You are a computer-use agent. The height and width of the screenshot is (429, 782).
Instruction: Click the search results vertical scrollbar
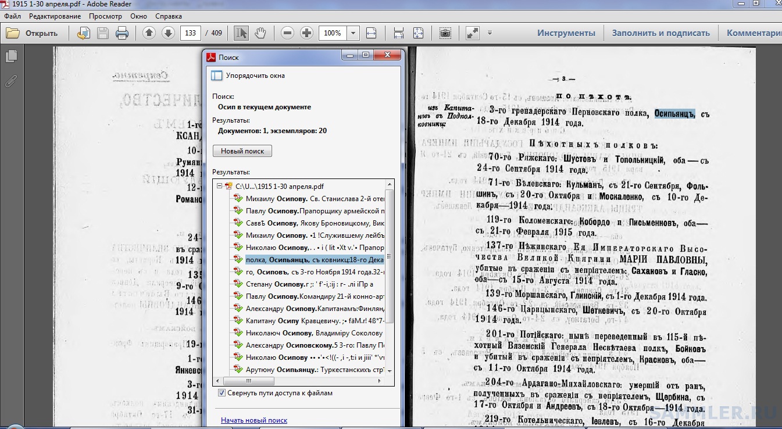tap(391, 256)
